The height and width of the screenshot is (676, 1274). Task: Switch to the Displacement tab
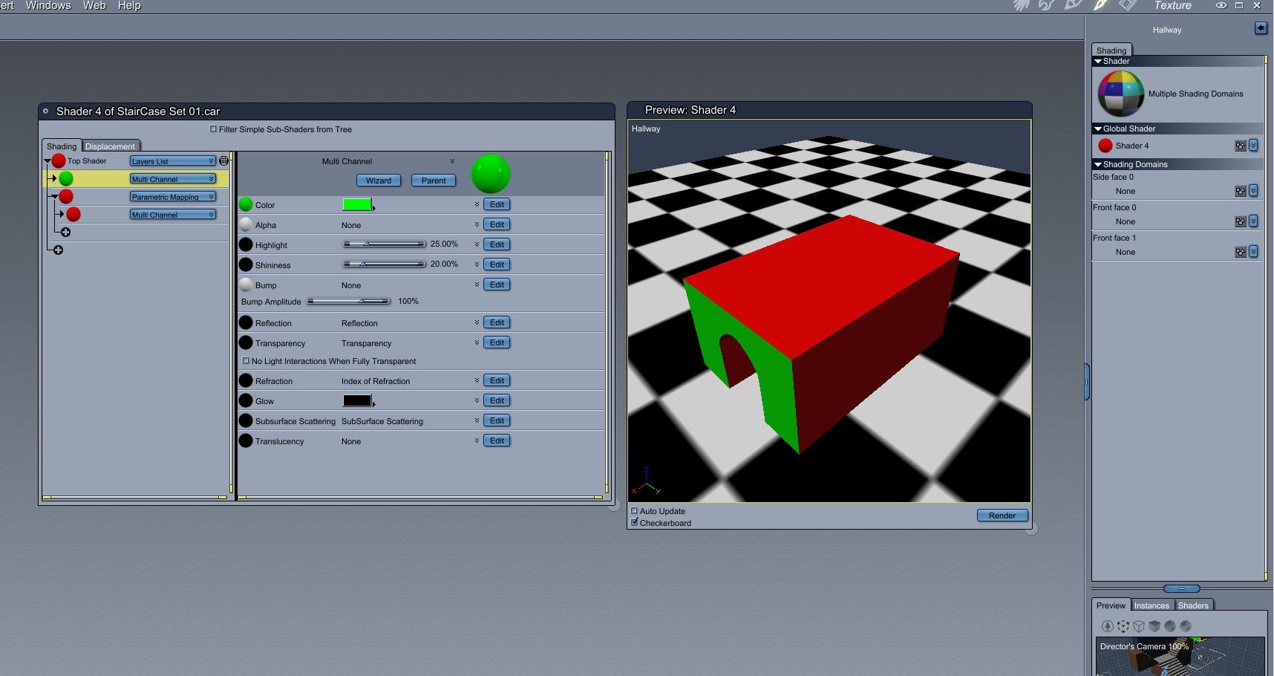pyautogui.click(x=110, y=146)
